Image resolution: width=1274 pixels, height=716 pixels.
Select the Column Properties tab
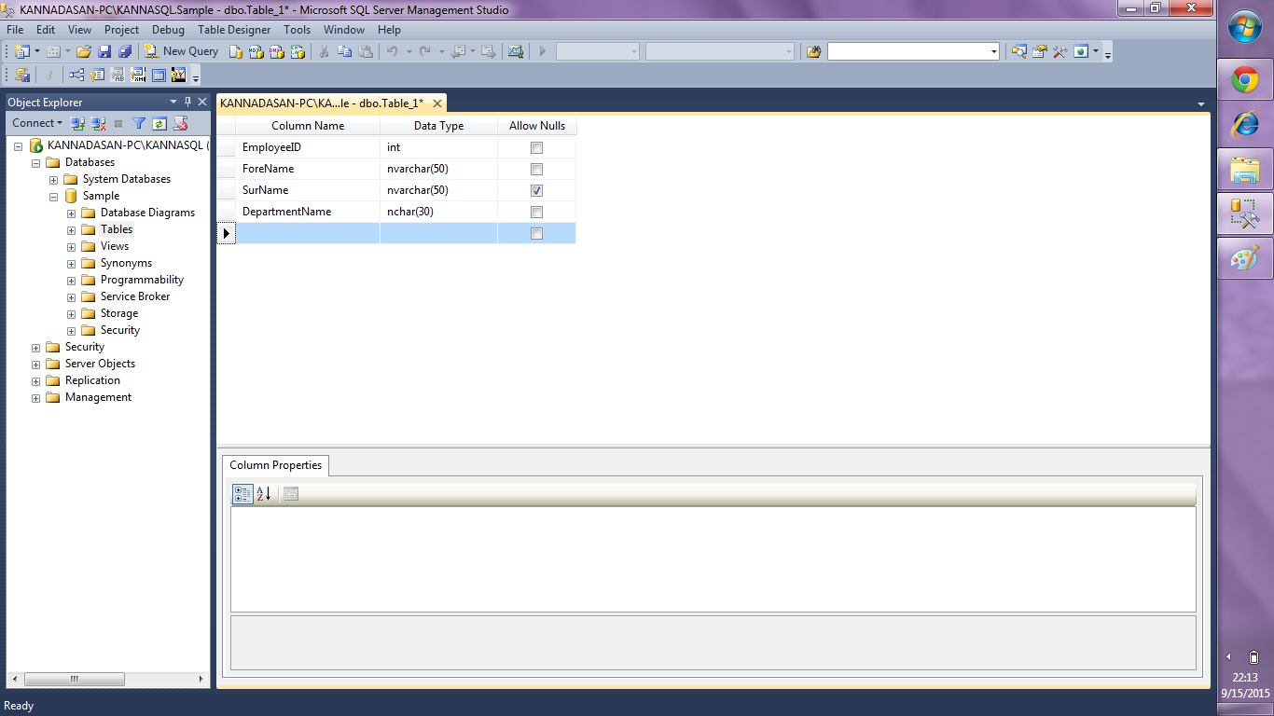[x=276, y=465]
